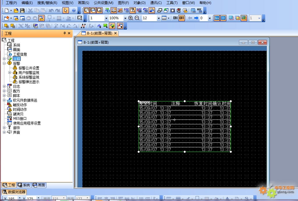298x201 pixels.
Task: Close the 工程 panel
Action: coord(69,33)
